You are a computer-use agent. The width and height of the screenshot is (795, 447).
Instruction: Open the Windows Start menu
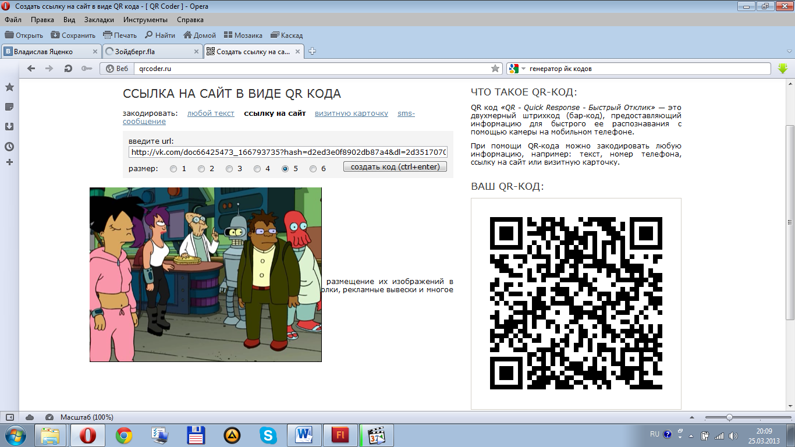tap(15, 435)
